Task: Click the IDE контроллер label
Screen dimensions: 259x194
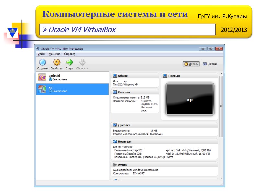Action: tap(123, 147)
